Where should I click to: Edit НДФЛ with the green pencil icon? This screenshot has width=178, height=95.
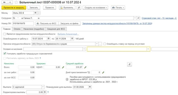click(x=63, y=67)
